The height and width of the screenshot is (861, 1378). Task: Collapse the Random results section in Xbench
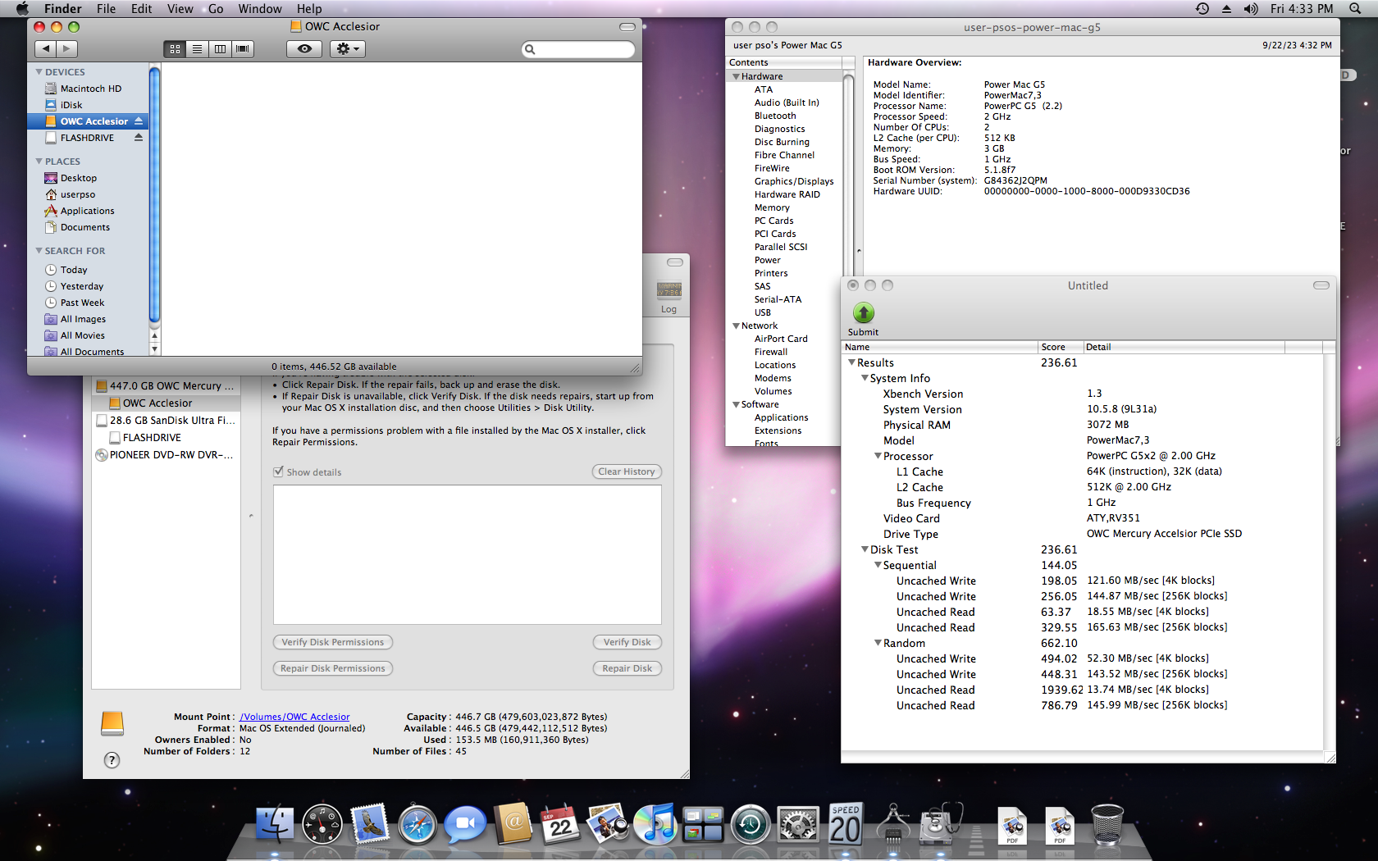(878, 643)
